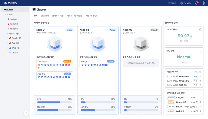Click the mcuser account icon
Image resolution: width=208 pixels, height=119 pixels.
tap(182, 3)
